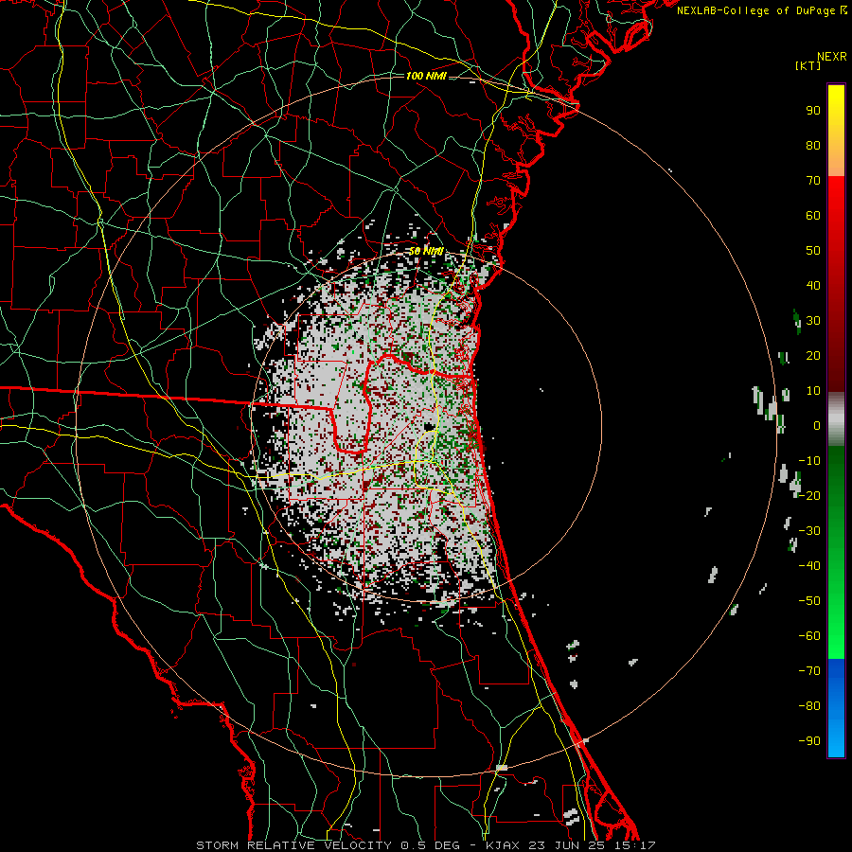
Task: Click the 80 value on the velocity scale
Action: [813, 146]
